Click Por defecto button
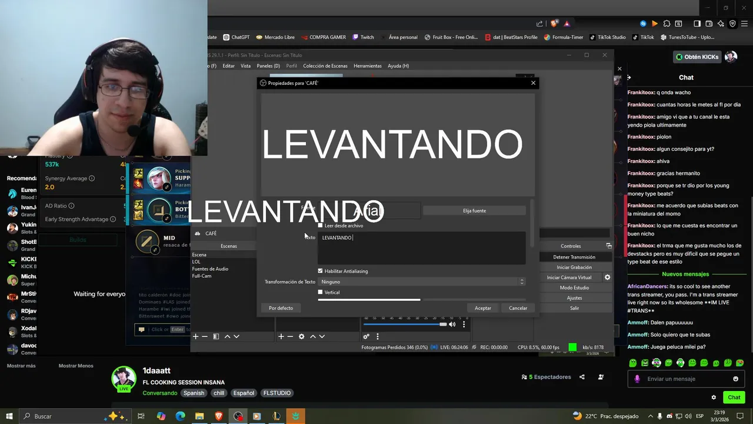Screen dimensions: 753x424 [281, 308]
